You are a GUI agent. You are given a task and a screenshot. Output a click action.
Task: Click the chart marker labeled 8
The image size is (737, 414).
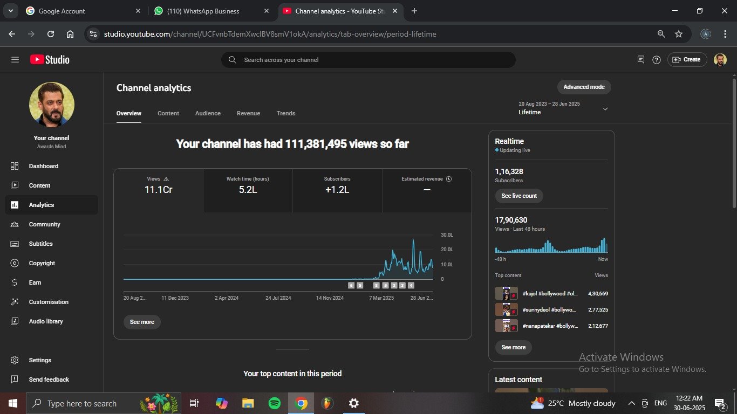(x=377, y=285)
